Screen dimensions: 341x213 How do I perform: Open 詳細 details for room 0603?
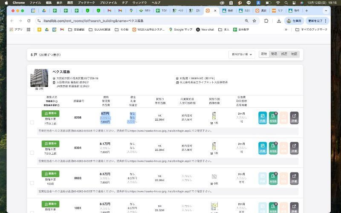click(294, 178)
